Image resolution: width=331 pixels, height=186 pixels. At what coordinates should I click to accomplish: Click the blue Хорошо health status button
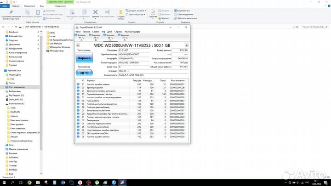click(84, 58)
